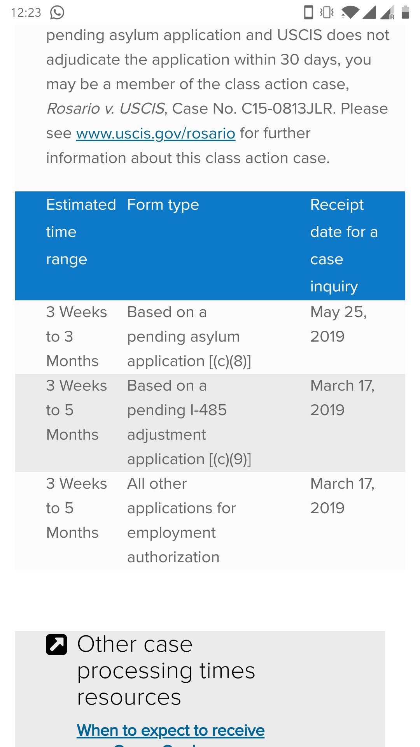Tap the May 25, 2019 receipt date

(338, 324)
